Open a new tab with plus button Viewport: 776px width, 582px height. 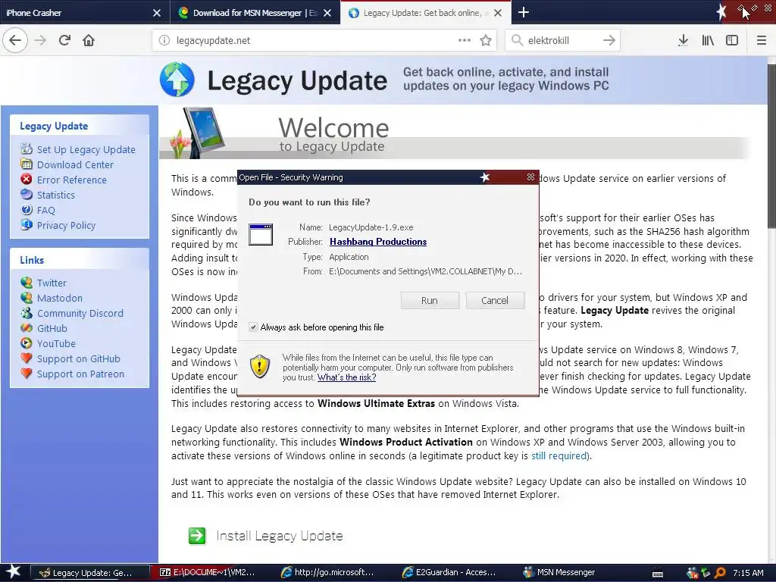[524, 13]
